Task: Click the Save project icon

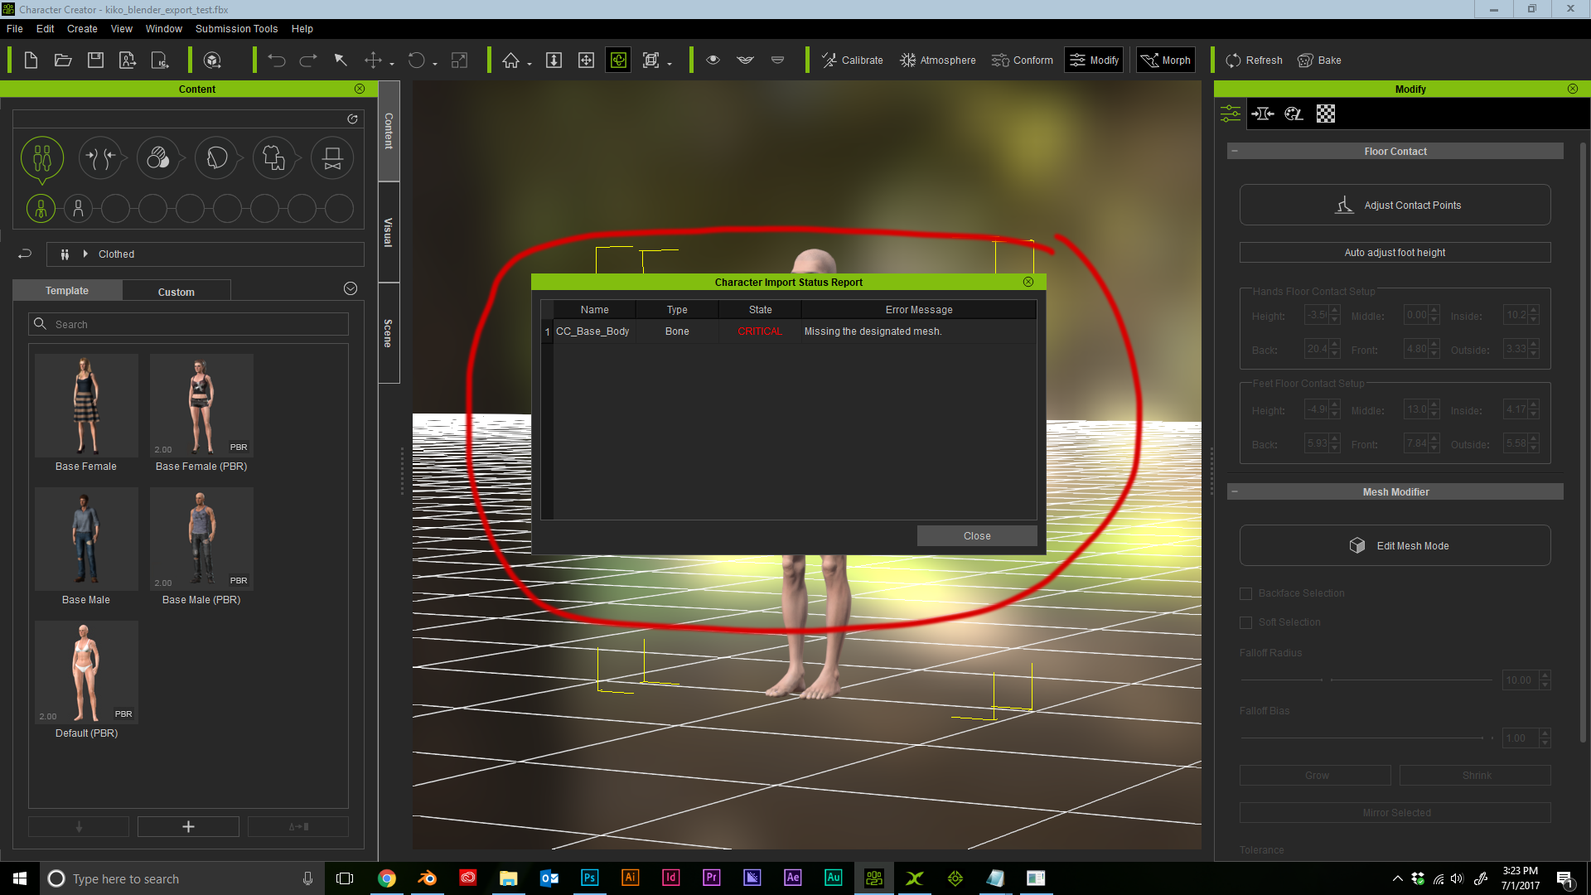Action: tap(95, 60)
